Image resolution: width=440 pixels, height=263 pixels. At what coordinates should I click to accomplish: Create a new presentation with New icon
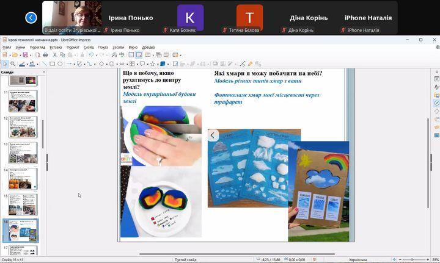5,55
